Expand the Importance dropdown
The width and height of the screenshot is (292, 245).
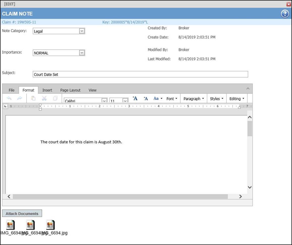coord(82,53)
